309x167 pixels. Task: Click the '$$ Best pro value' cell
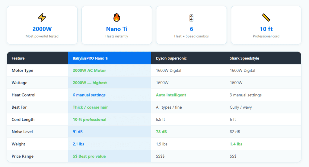89,156
